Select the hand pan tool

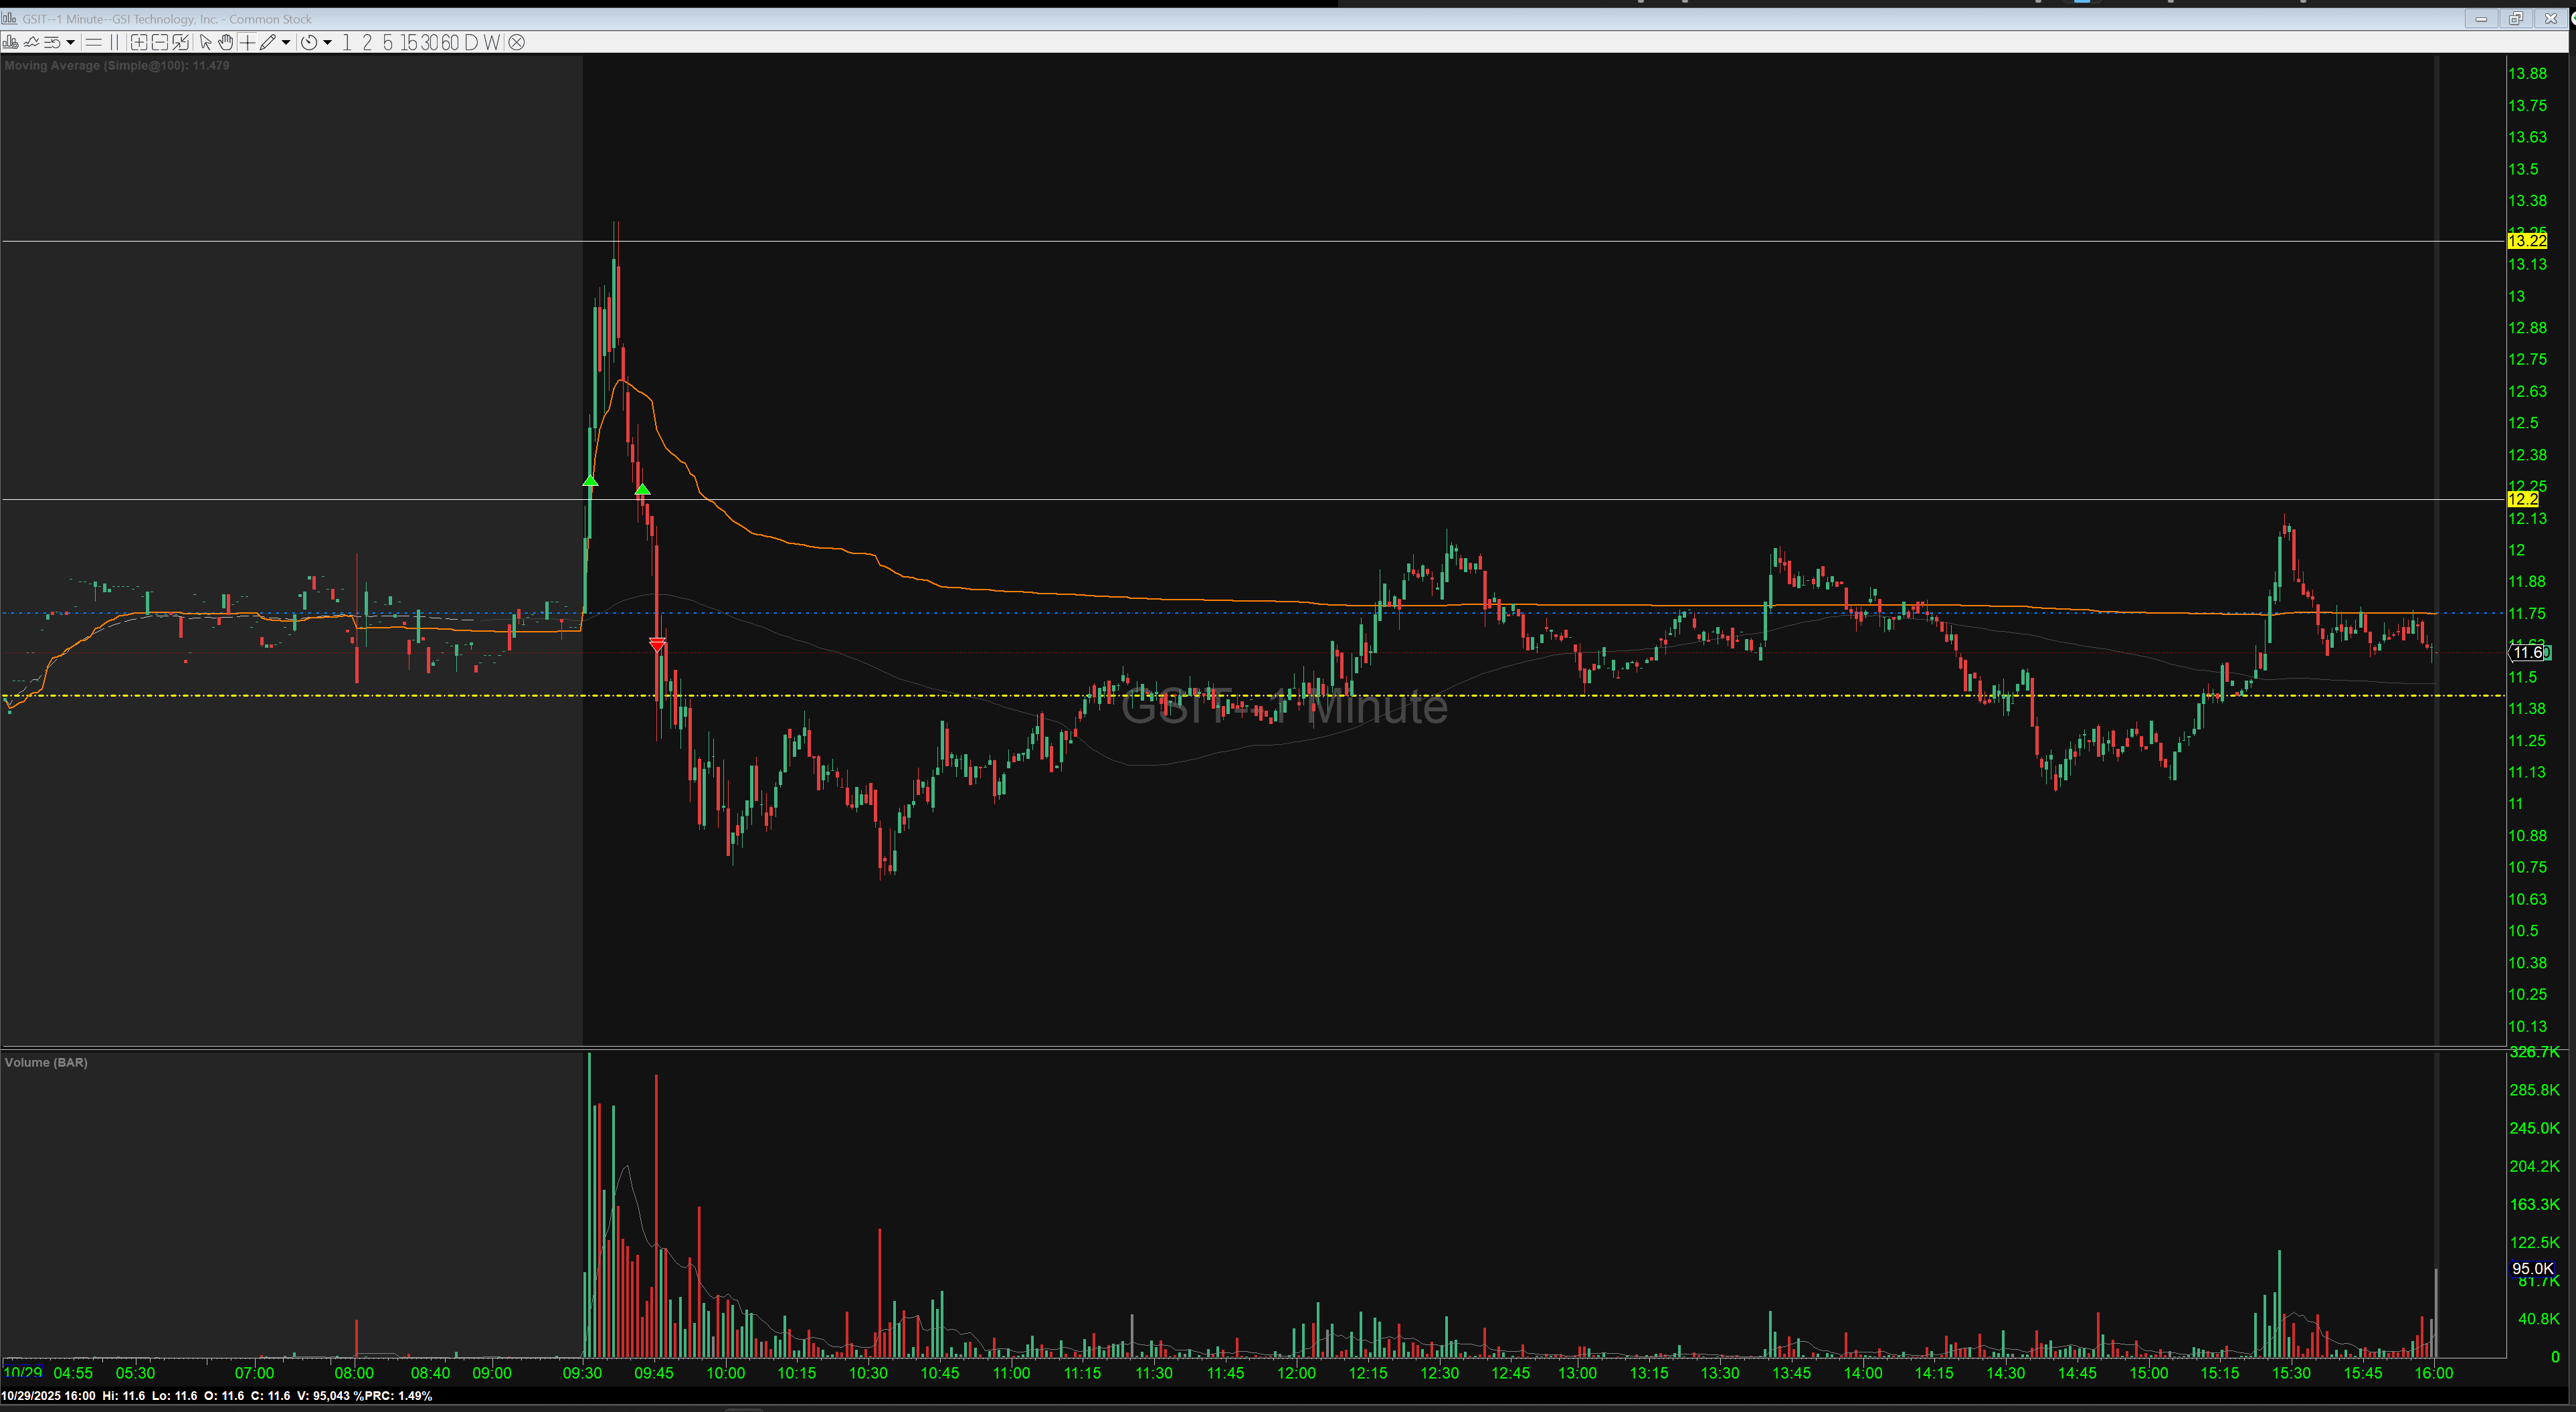coord(226,42)
